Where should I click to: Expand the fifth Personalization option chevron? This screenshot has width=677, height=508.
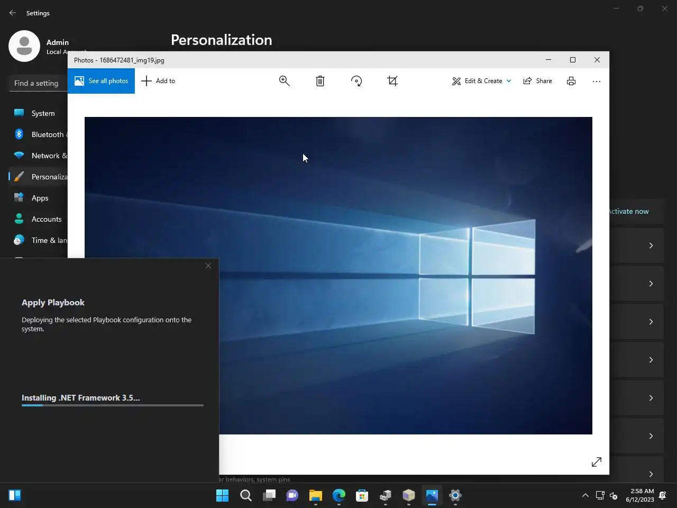(x=651, y=398)
